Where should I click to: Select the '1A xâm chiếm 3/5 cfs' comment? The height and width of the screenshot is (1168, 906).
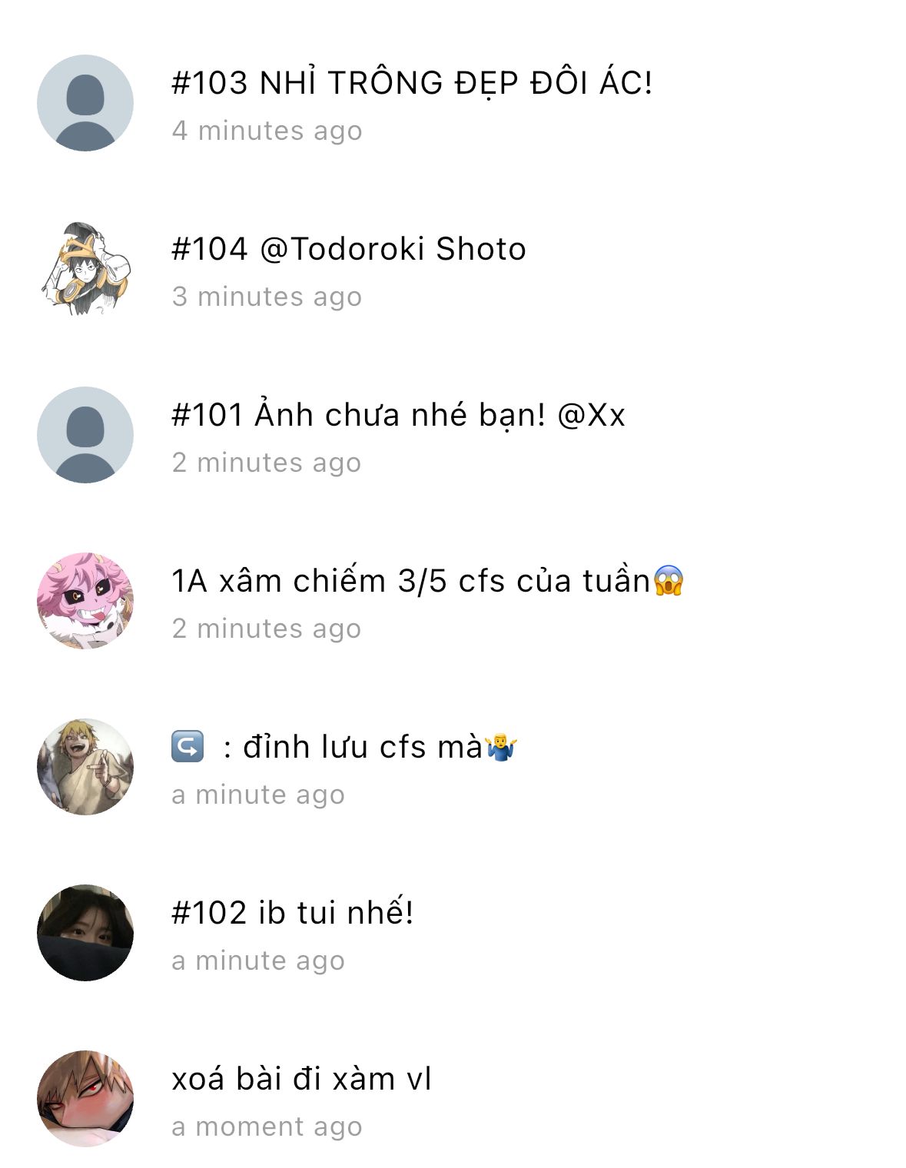click(411, 581)
